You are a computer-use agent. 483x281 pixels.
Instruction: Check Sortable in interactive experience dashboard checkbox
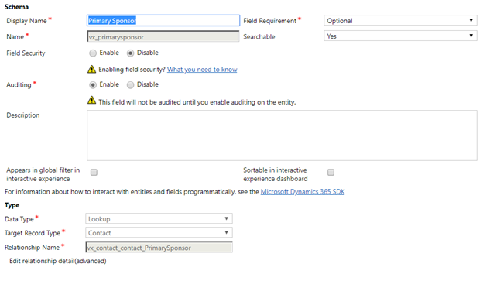(331, 172)
